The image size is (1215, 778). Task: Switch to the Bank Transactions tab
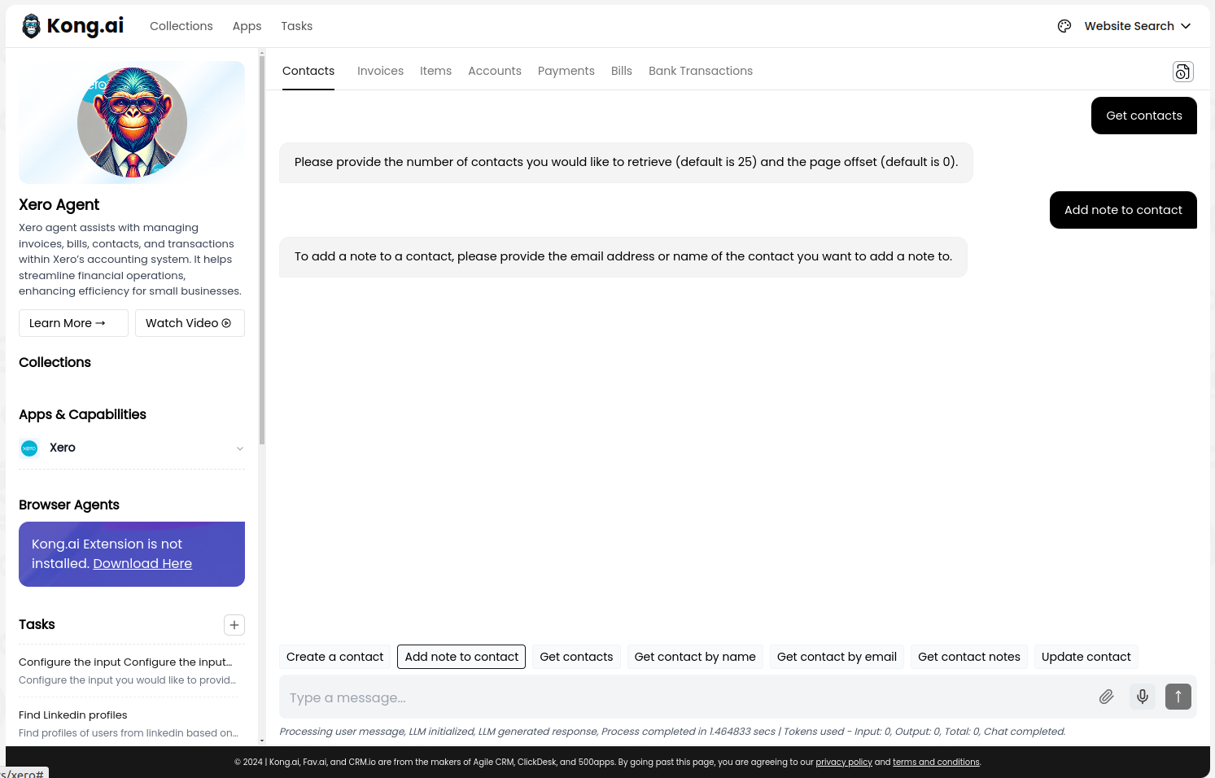point(700,71)
